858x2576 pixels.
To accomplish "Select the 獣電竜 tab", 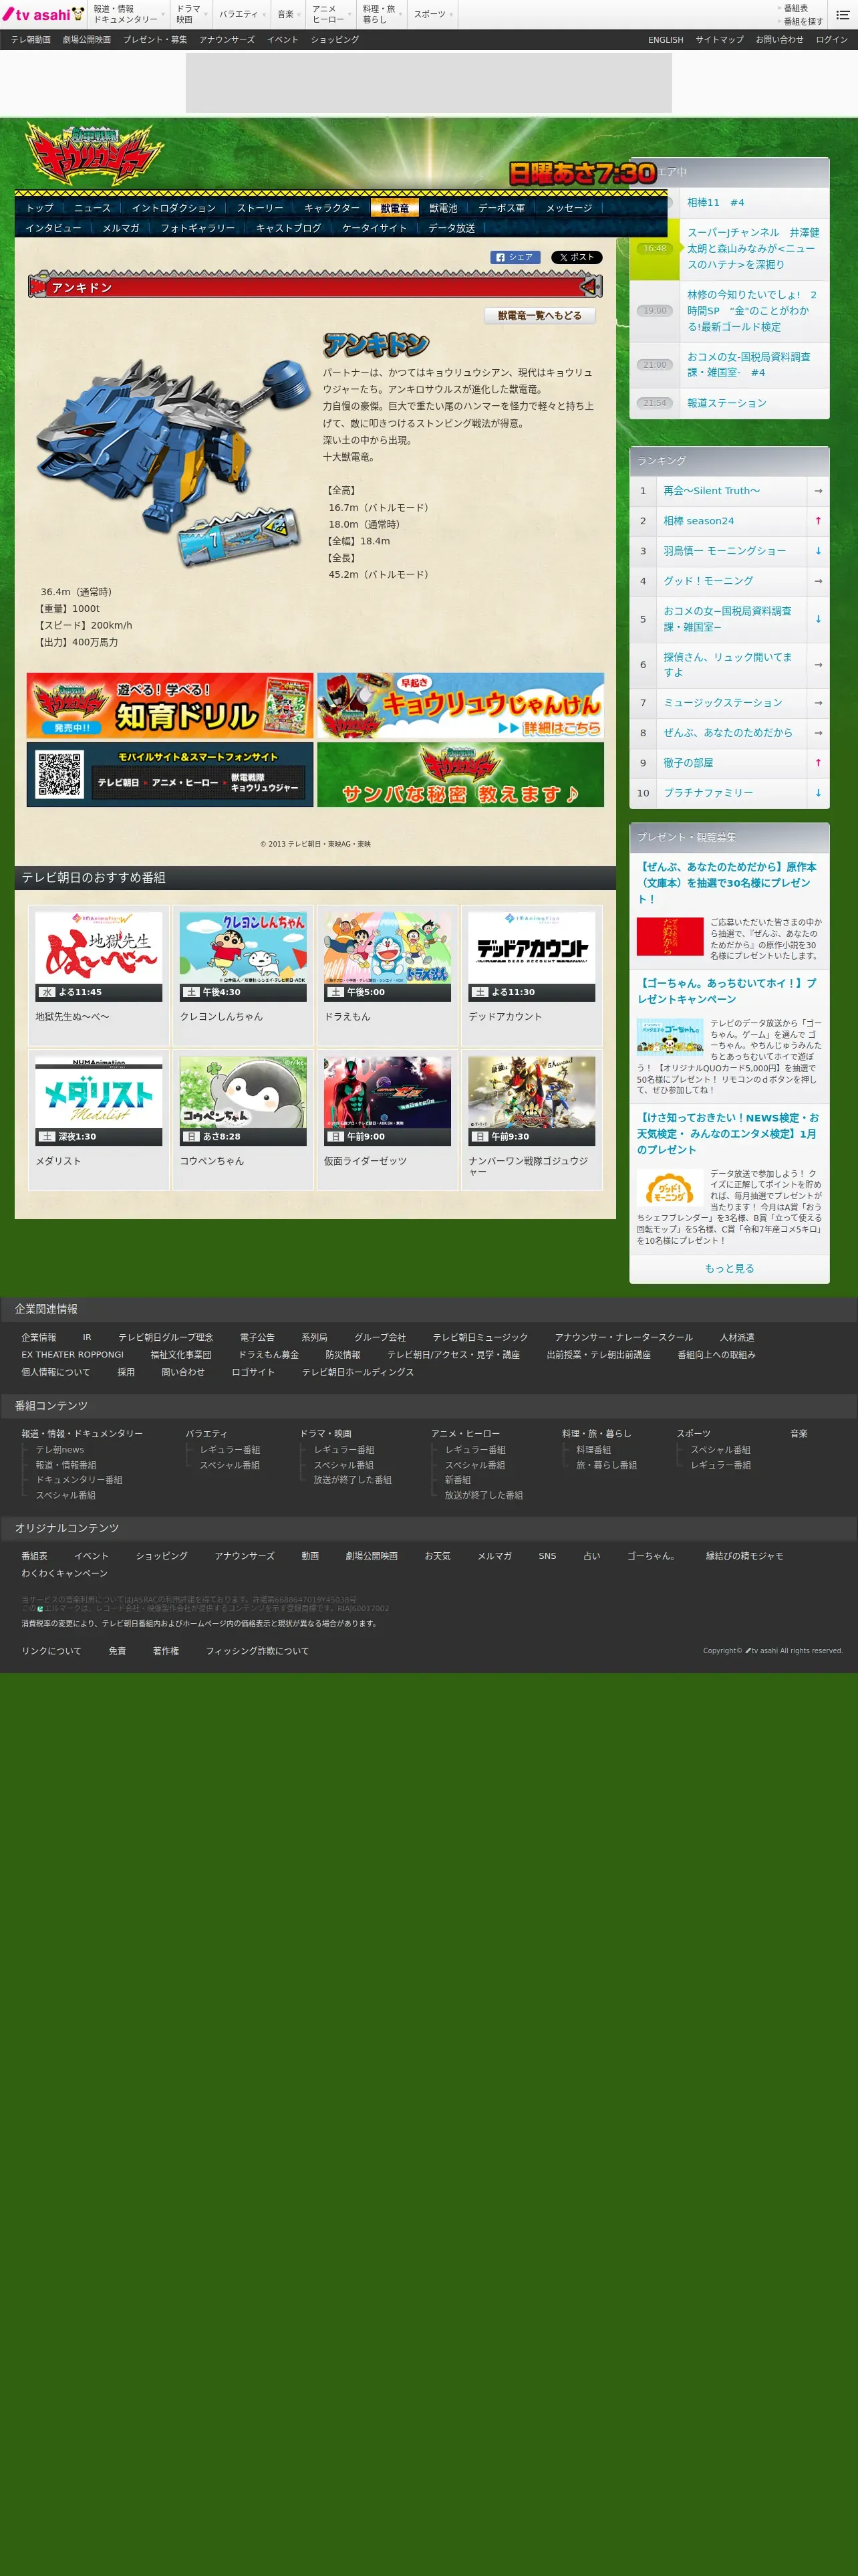I will tap(394, 208).
